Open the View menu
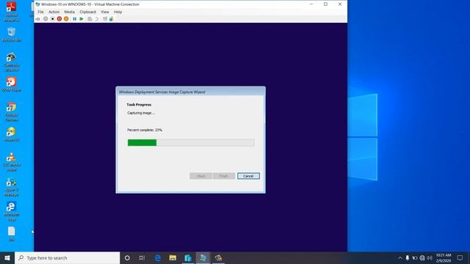This screenshot has width=470, height=264. (105, 12)
